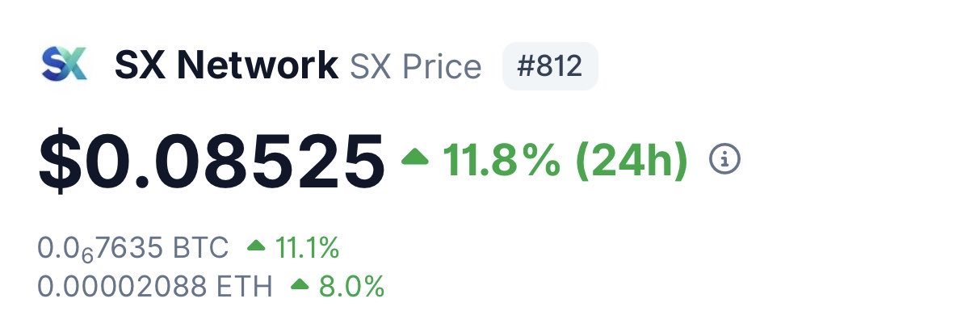Open the info icon beside 24h change
Screen dimensions: 974x328
[x=724, y=160]
